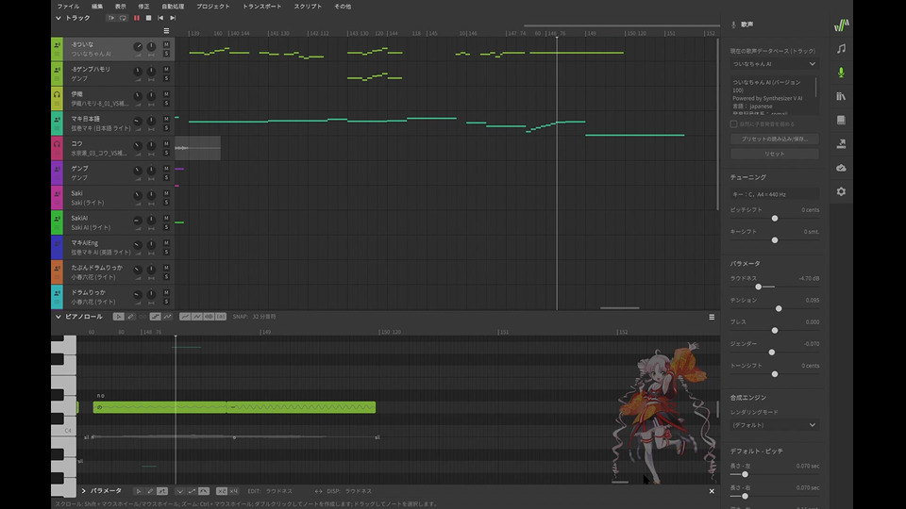
Task: Open the レンダリングモード デフォルト dropdown
Action: tap(774, 425)
